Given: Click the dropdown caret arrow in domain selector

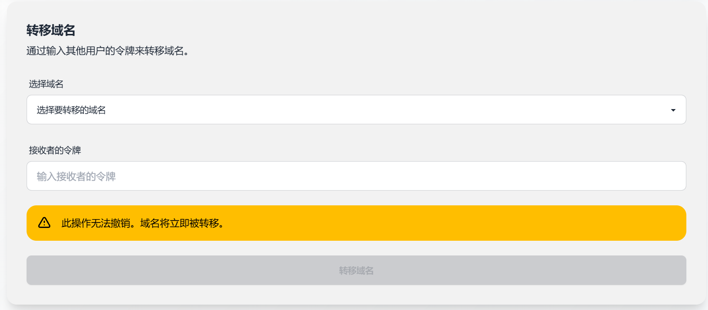Looking at the screenshot, I should 673,110.
